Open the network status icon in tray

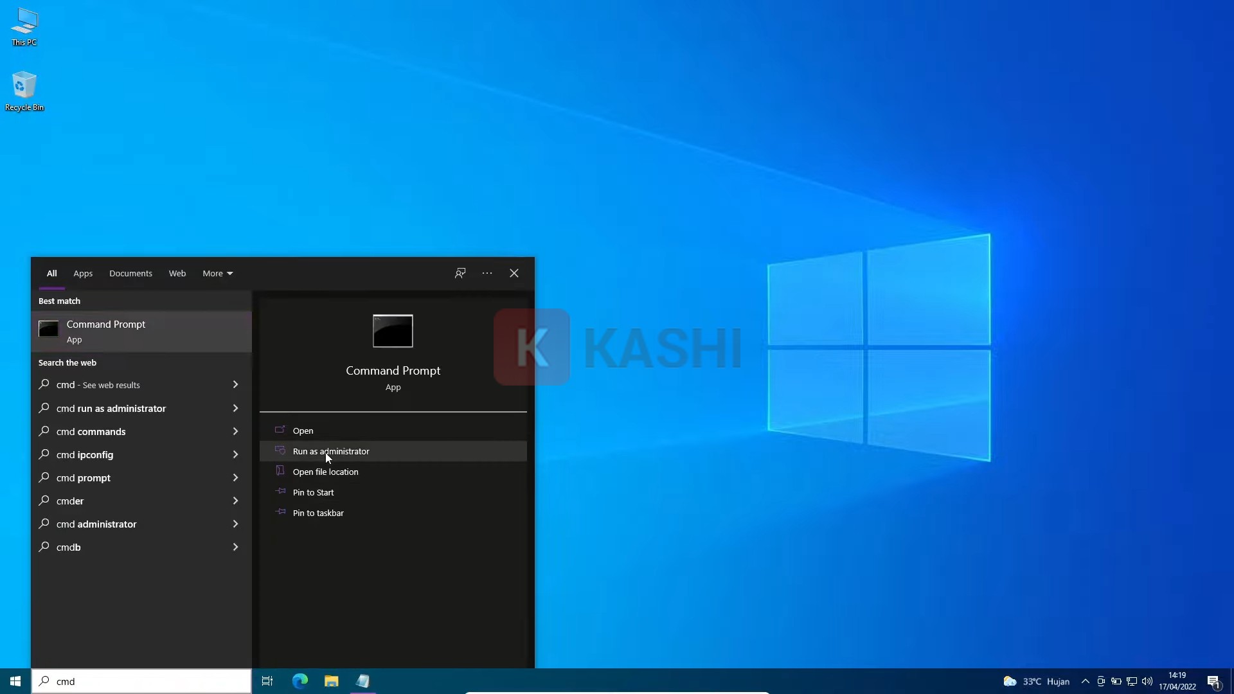click(1132, 682)
